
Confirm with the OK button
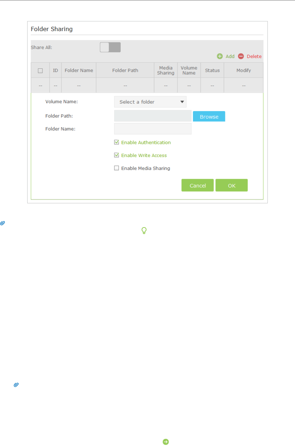coord(232,185)
